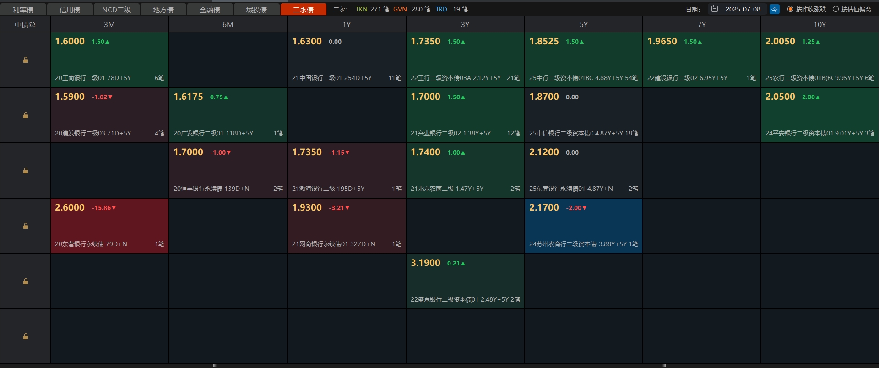Open the 22盛京银行二级资本债01 card
Screen dimensions: 879x368
(x=465, y=281)
